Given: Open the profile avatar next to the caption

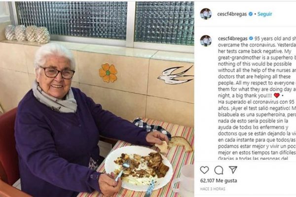Looking at the screenshot, I should coord(206,41).
